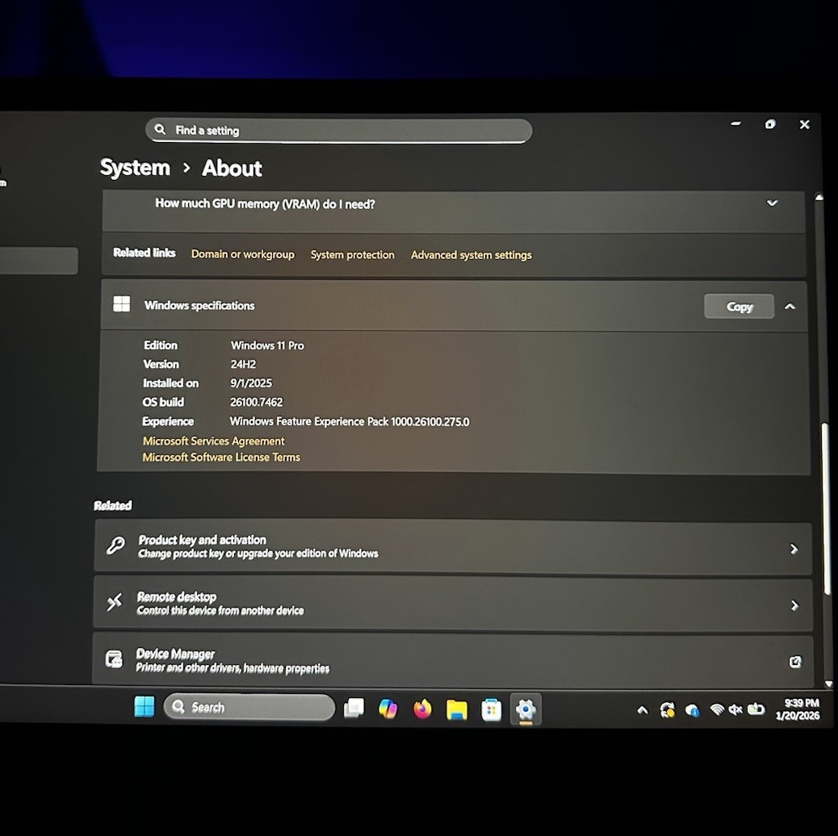Image resolution: width=838 pixels, height=836 pixels.
Task: Open System protection link
Action: point(352,255)
